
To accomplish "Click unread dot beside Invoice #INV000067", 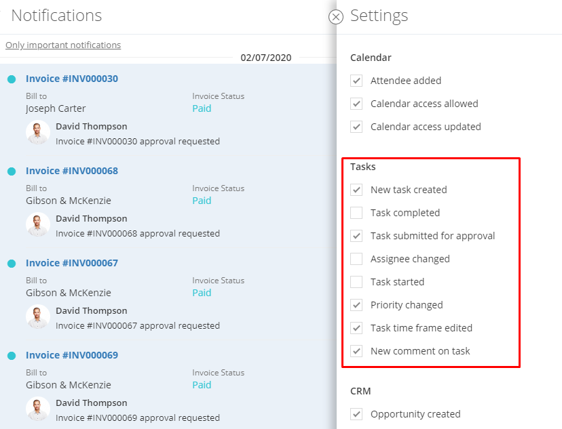I will tap(12, 264).
